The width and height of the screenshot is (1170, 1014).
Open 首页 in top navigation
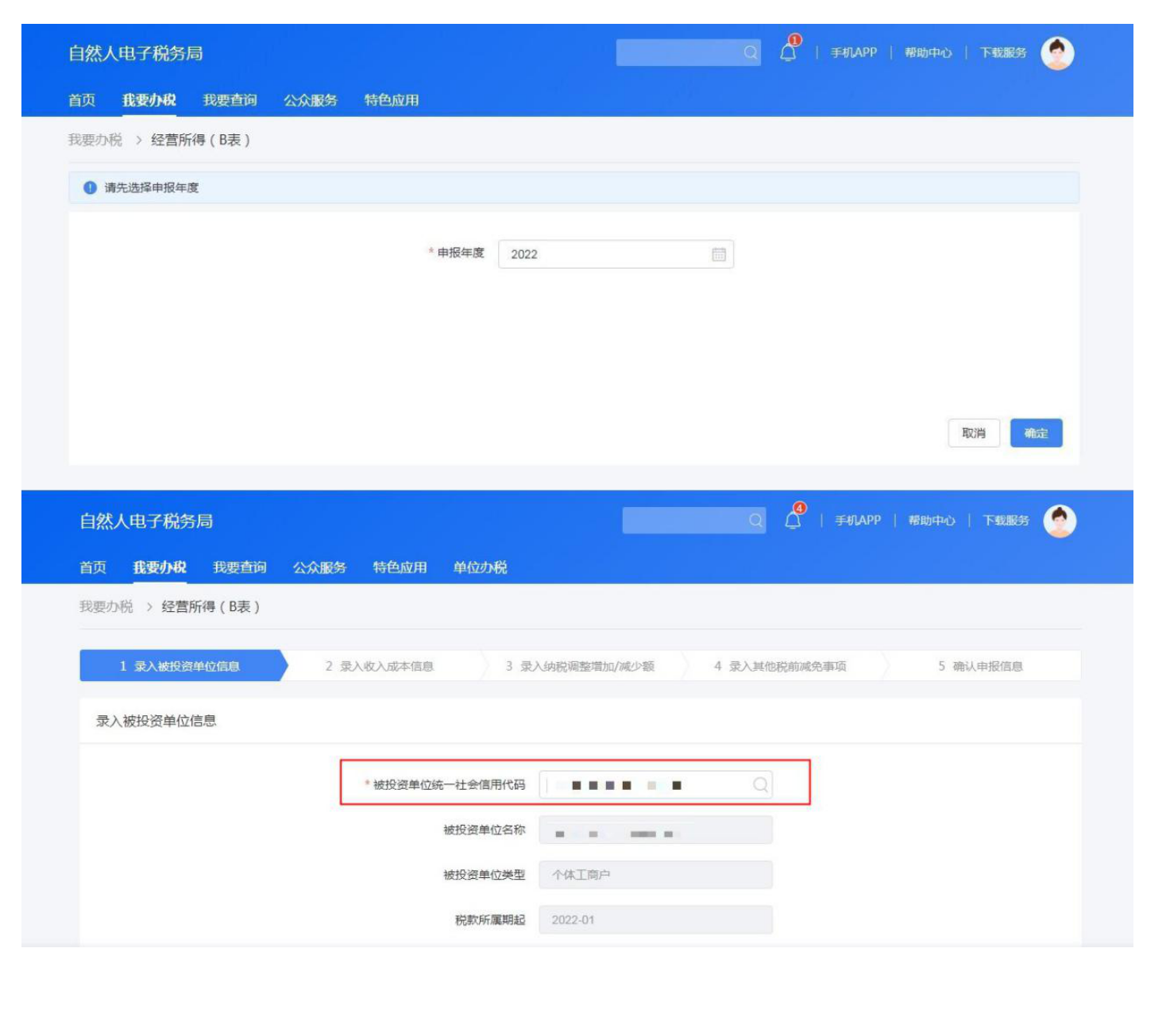click(82, 100)
